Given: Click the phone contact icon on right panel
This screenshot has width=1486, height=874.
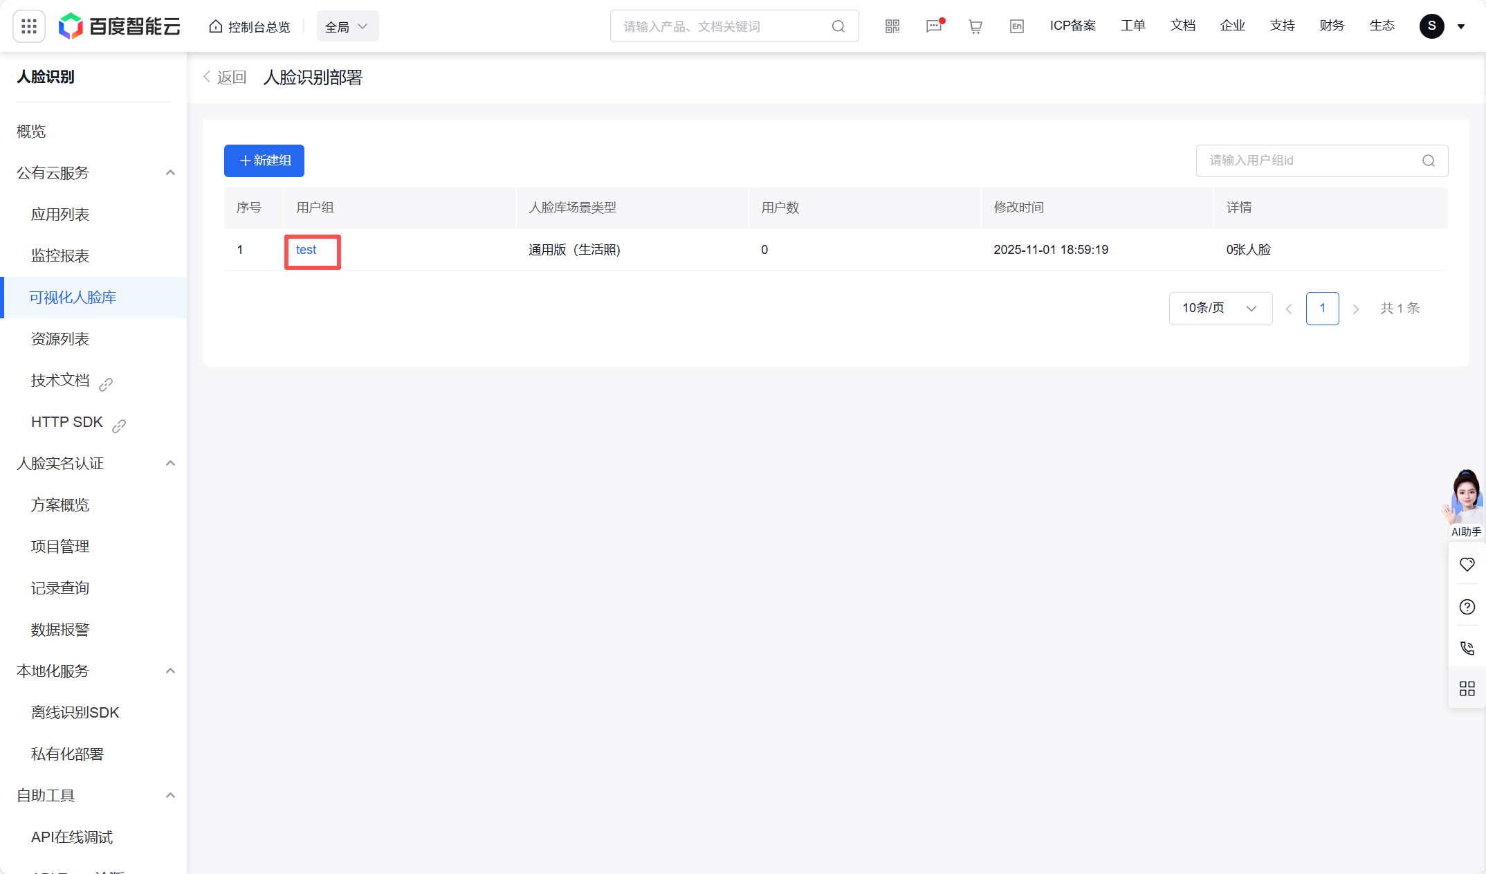Looking at the screenshot, I should [x=1467, y=648].
